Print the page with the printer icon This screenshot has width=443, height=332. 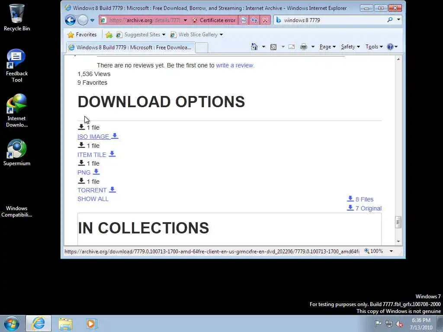pos(303,47)
